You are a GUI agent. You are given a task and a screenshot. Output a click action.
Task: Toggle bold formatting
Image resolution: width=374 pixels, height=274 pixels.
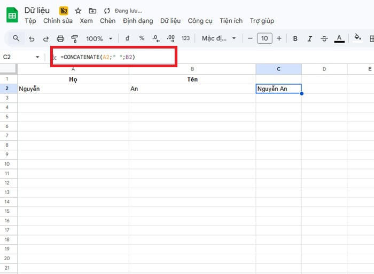point(295,38)
